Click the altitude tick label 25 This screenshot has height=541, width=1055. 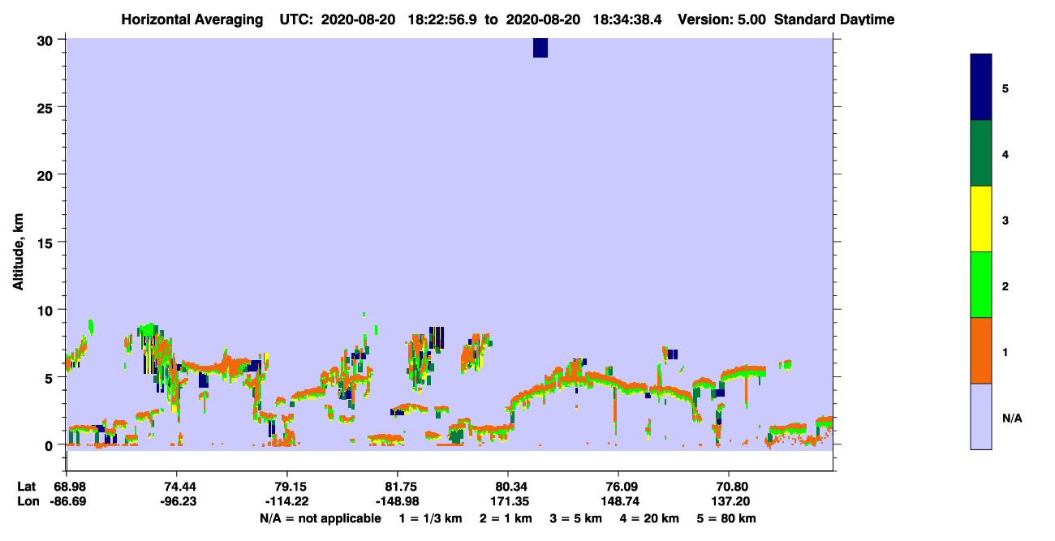tap(47, 107)
